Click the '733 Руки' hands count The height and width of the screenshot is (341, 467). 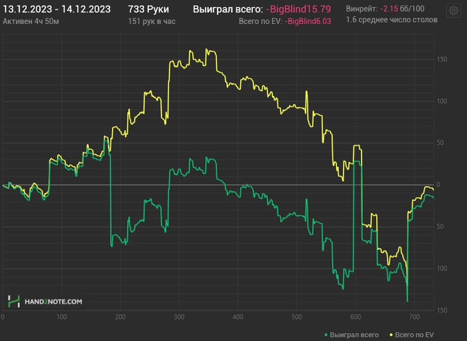(x=149, y=9)
